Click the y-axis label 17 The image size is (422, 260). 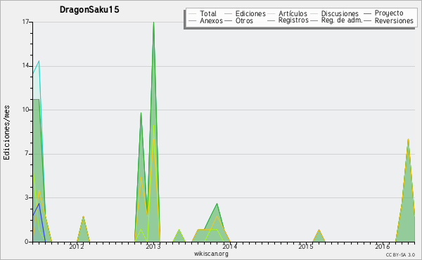[x=25, y=22]
